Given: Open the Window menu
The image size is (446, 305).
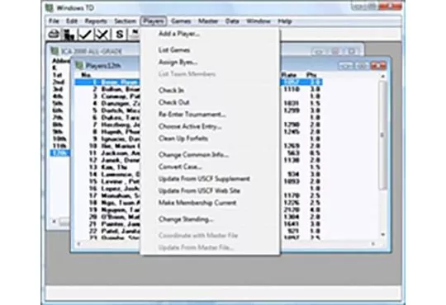Looking at the screenshot, I should click(x=258, y=21).
